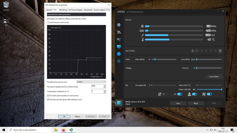
Task: Increase fan speed update period with up arrow
Action: click(x=105, y=85)
